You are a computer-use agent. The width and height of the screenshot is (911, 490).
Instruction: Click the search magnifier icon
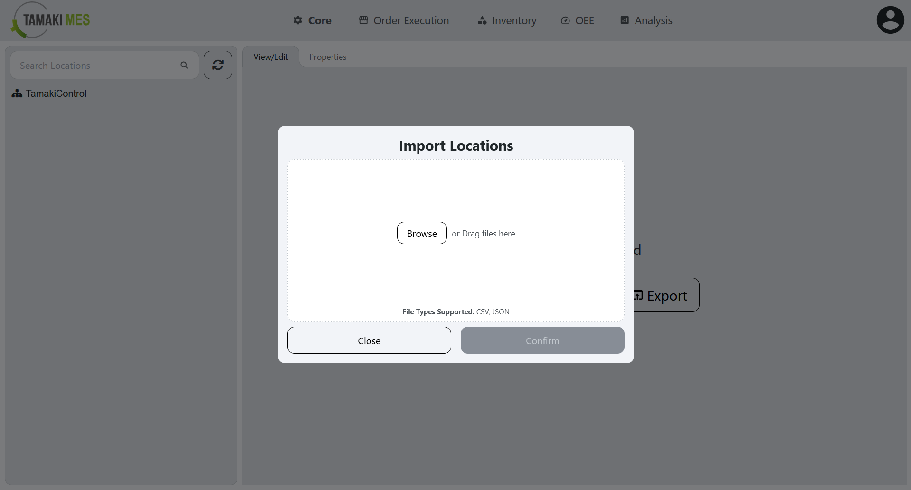coord(184,65)
